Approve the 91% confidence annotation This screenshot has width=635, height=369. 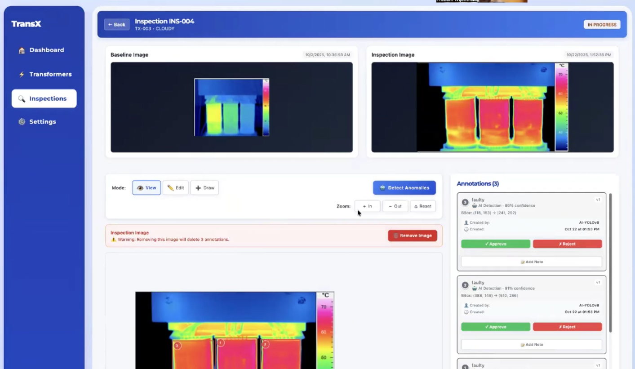click(x=496, y=327)
